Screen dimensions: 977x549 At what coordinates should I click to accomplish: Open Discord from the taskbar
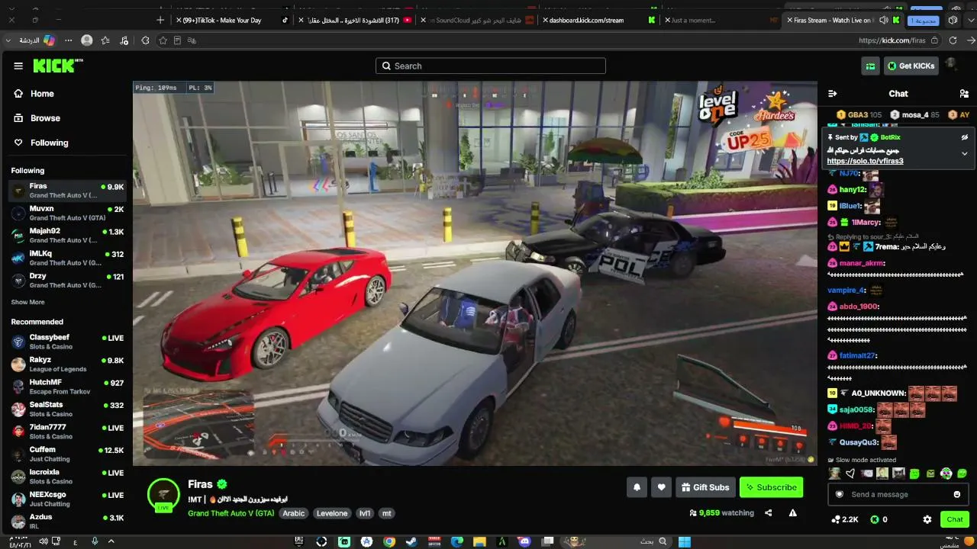click(524, 541)
